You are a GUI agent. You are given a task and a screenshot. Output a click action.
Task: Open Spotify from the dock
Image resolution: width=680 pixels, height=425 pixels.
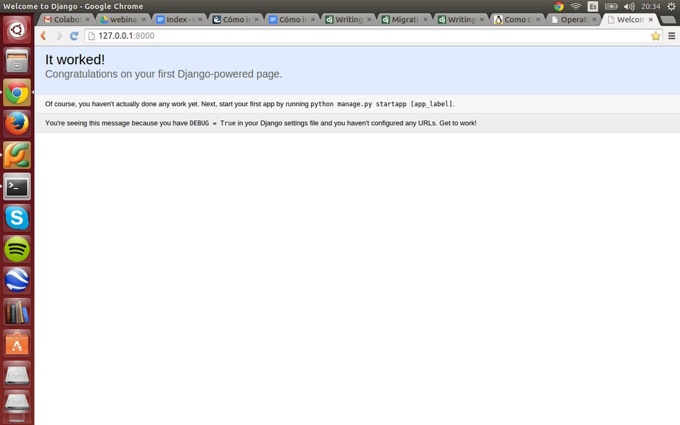click(x=17, y=249)
